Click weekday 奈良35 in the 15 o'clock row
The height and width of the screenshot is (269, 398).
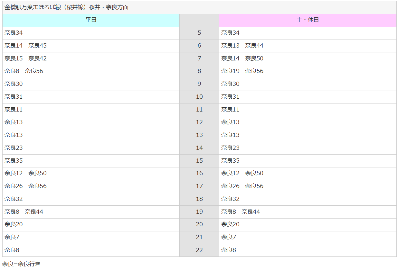(x=14, y=161)
